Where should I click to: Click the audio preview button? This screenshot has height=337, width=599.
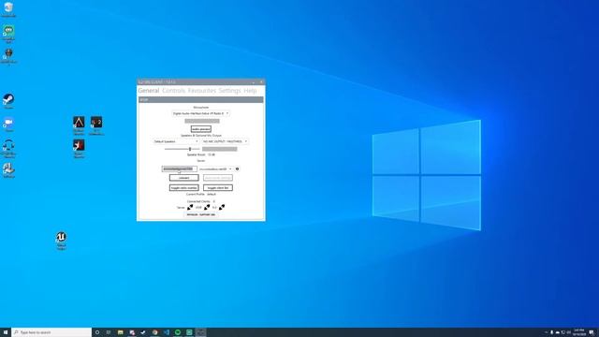click(x=201, y=129)
